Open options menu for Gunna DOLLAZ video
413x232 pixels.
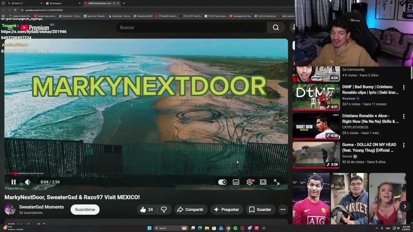point(404,145)
